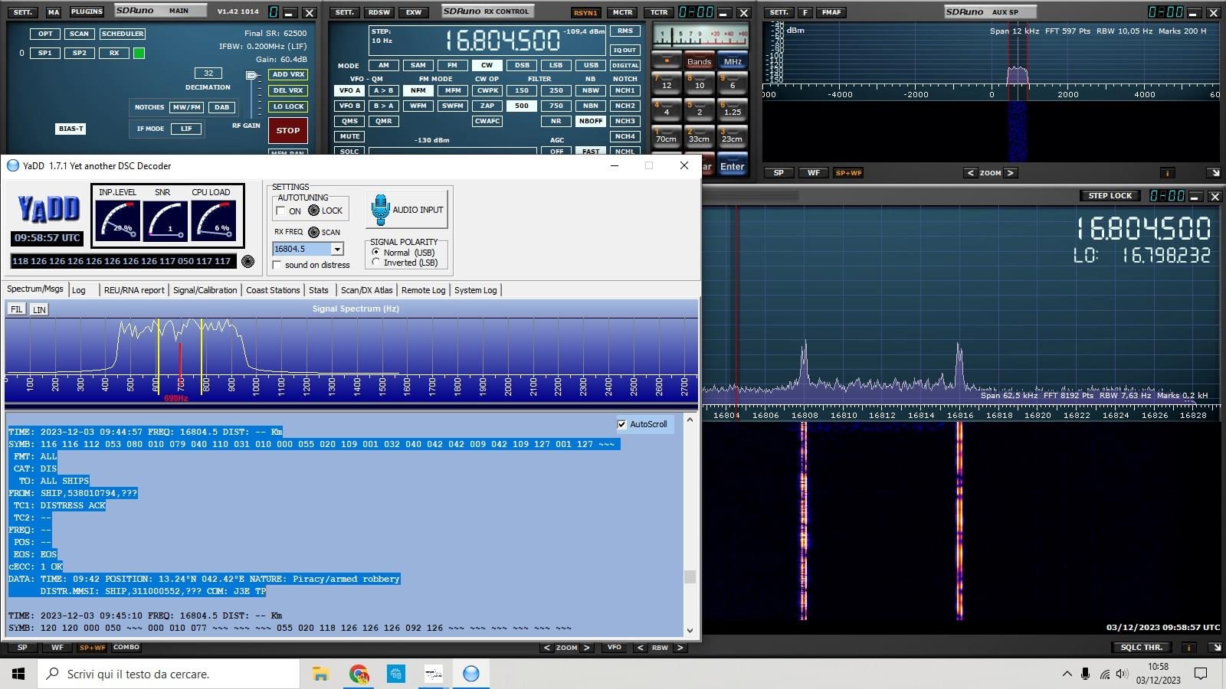Image resolution: width=1226 pixels, height=689 pixels.
Task: Toggle the FIL spectrum button
Action: pos(16,309)
